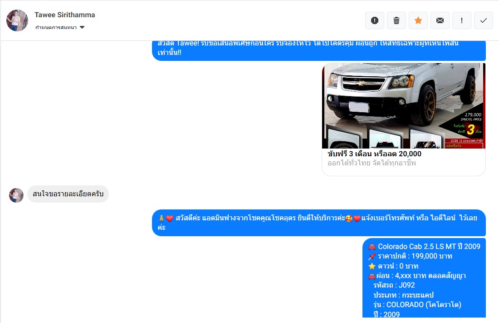Open Tawee Sirithamma profile picture in header

(17, 20)
